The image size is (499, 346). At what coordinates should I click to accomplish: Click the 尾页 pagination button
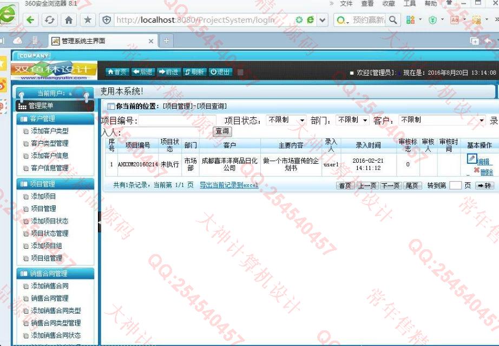coord(412,186)
